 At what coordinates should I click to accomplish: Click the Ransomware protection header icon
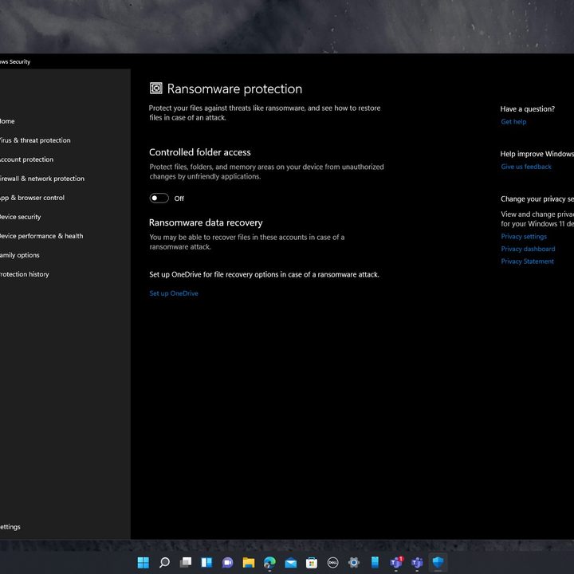(x=156, y=88)
